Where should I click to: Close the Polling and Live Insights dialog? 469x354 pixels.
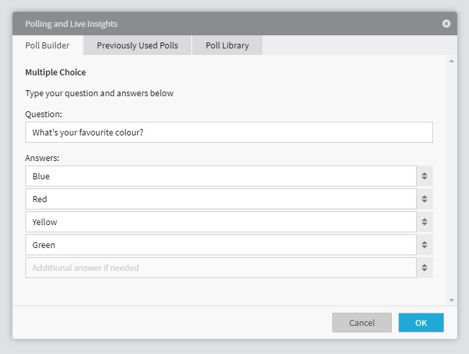pos(446,24)
